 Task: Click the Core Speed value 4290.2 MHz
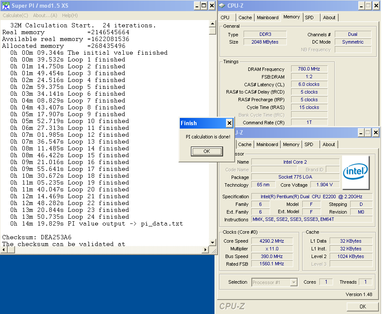[x=272, y=241]
